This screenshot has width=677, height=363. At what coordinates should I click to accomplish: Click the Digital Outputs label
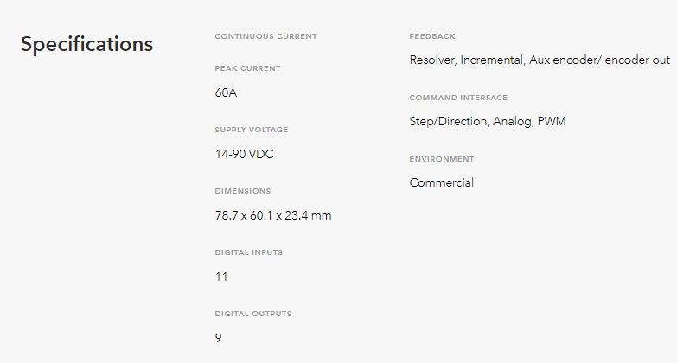[x=253, y=314]
